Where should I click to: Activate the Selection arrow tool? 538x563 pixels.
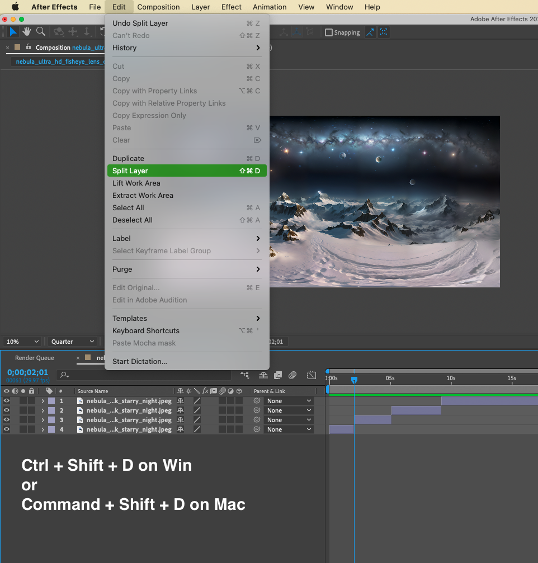click(13, 32)
